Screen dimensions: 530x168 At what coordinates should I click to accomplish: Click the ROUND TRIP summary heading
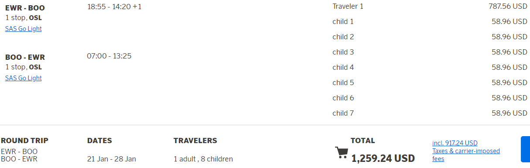(24, 141)
